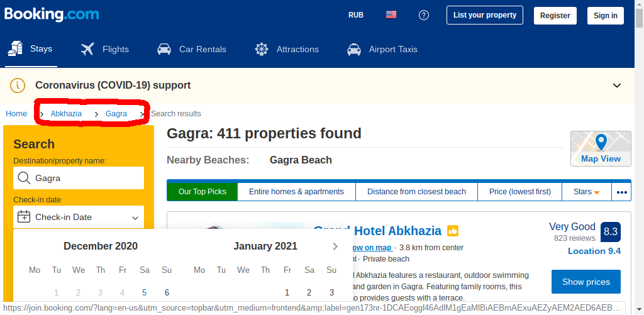Click the Register button
Viewport: 644px width, 315px height.
coord(555,16)
